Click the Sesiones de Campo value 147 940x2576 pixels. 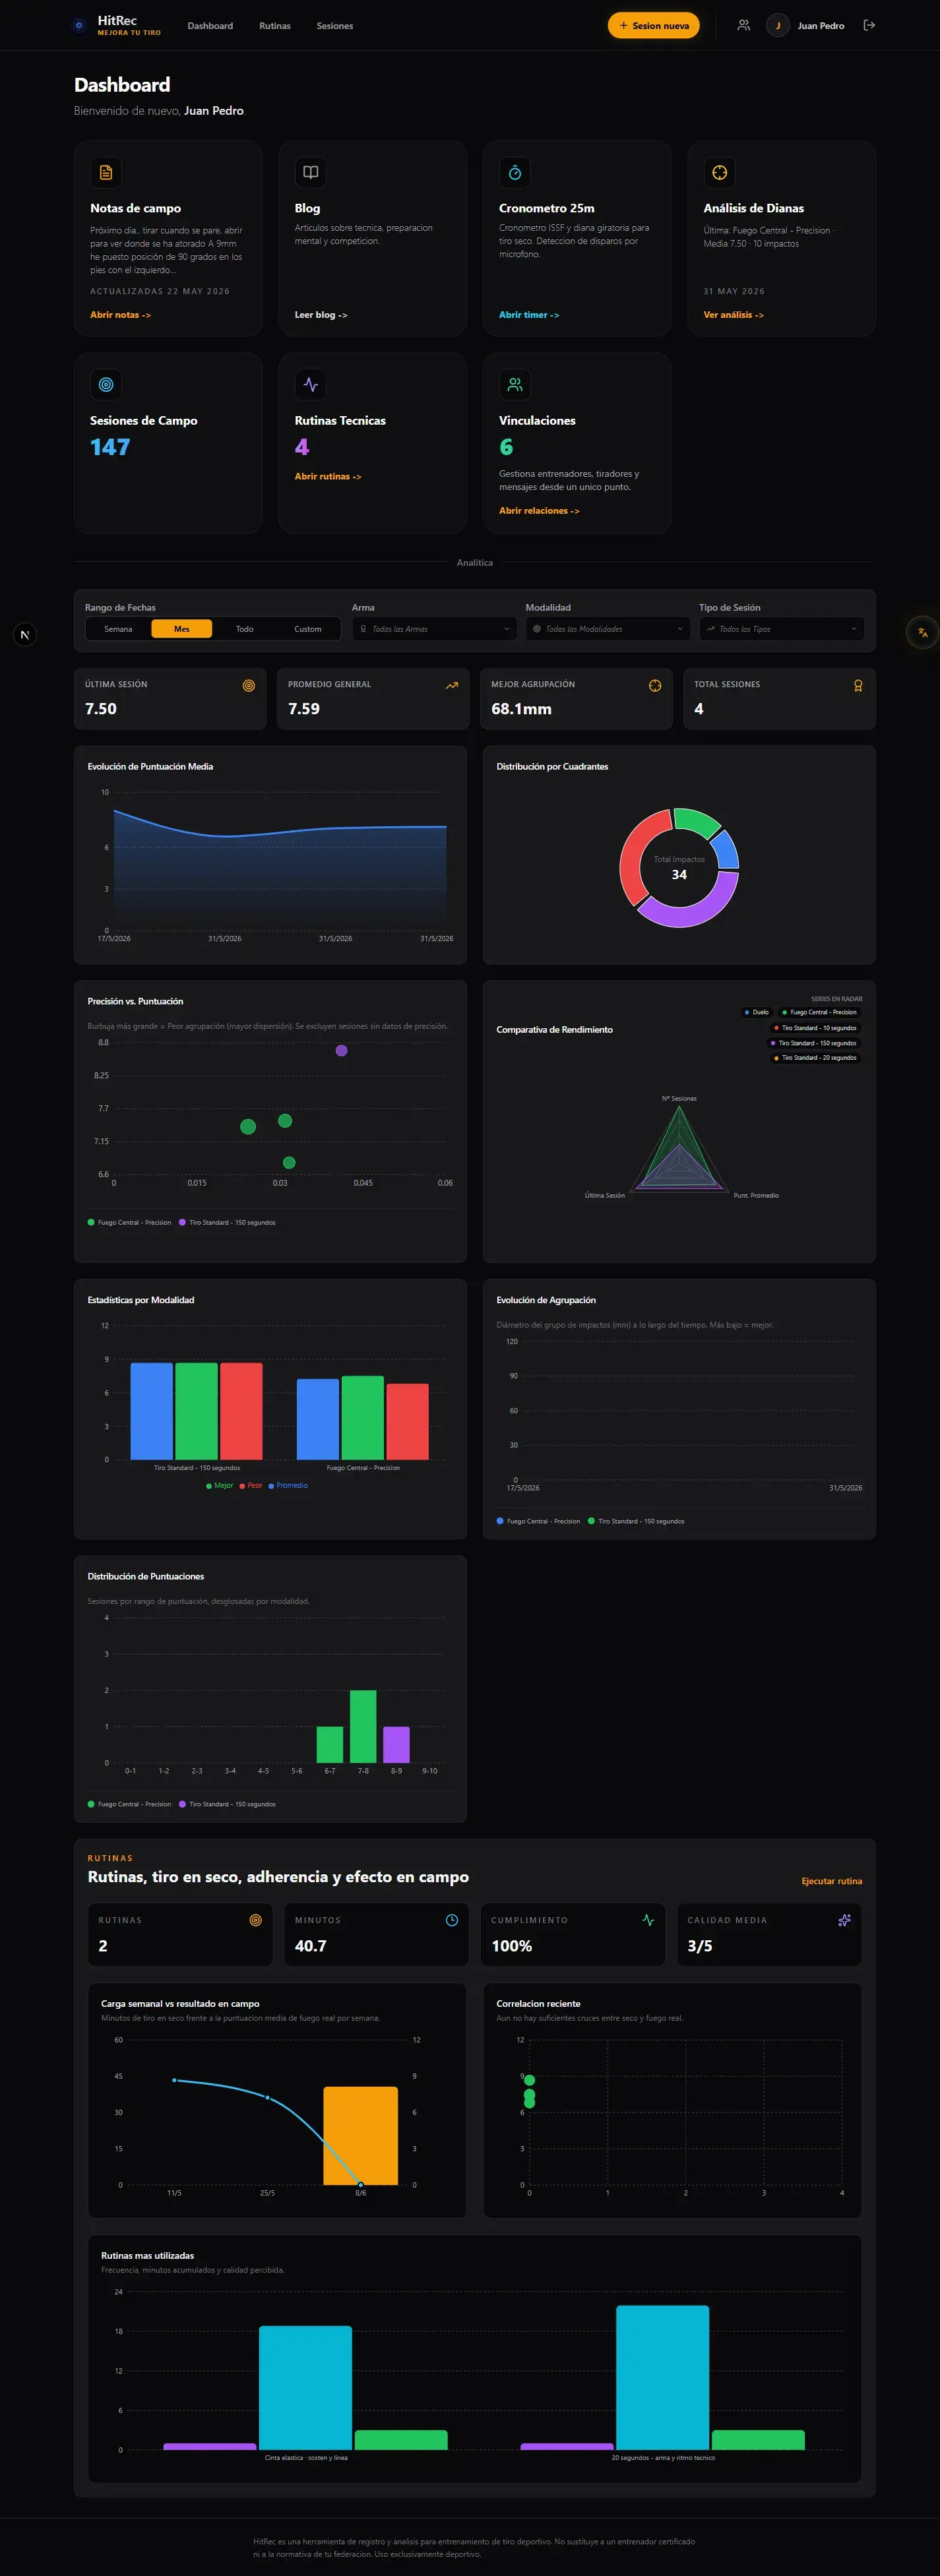(x=110, y=447)
